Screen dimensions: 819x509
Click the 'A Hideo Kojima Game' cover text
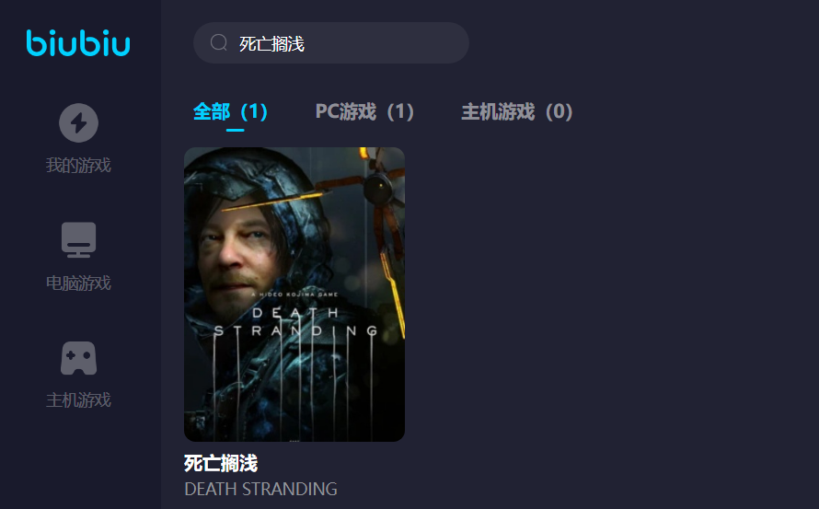click(x=294, y=295)
